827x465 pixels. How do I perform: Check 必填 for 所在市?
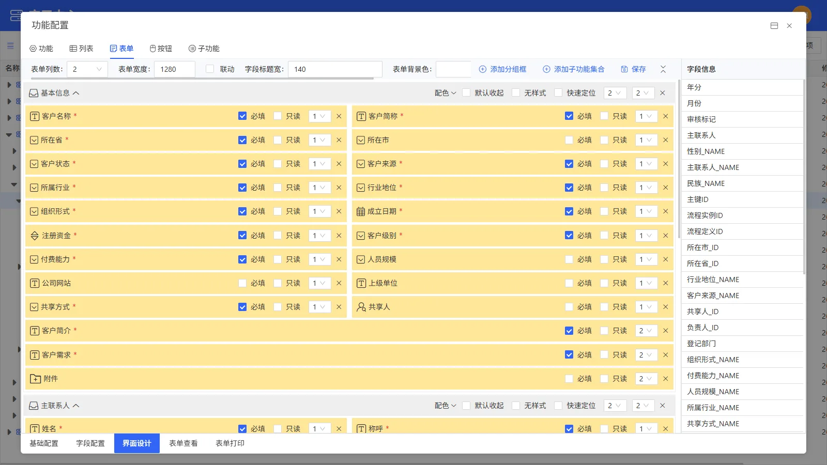(569, 140)
